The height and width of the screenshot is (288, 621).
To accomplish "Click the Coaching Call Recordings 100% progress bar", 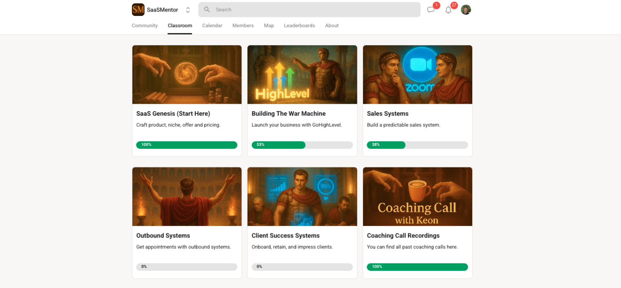I will [x=417, y=267].
